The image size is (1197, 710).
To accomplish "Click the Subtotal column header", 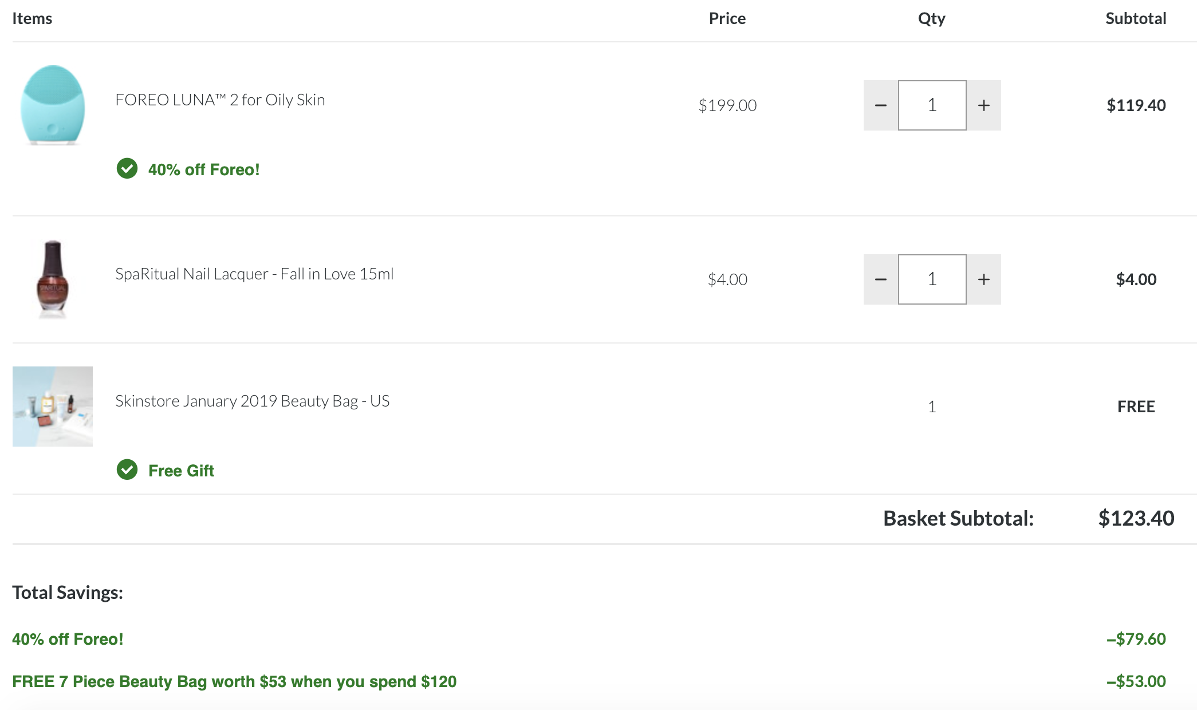I will (1136, 18).
